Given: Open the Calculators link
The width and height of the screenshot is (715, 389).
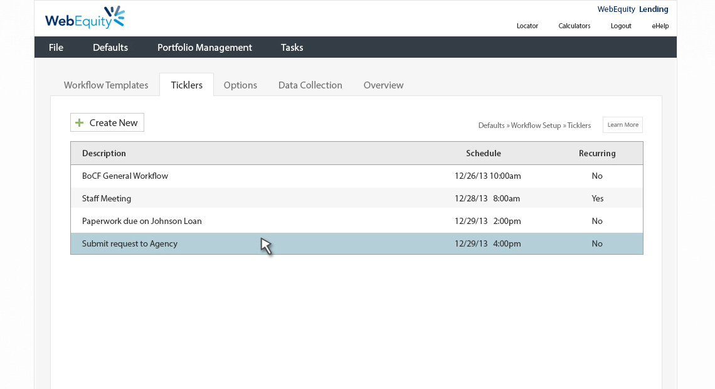Looking at the screenshot, I should 574,26.
